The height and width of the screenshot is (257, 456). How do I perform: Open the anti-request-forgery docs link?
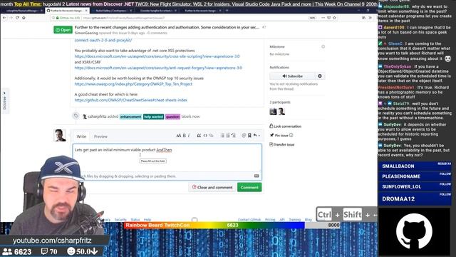(158, 68)
